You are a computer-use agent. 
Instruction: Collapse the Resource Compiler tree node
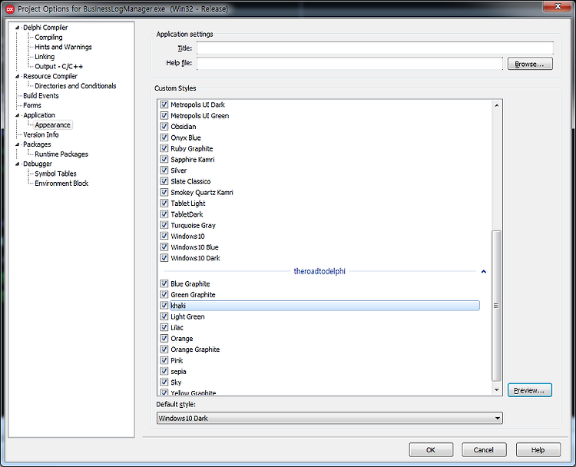tap(17, 76)
